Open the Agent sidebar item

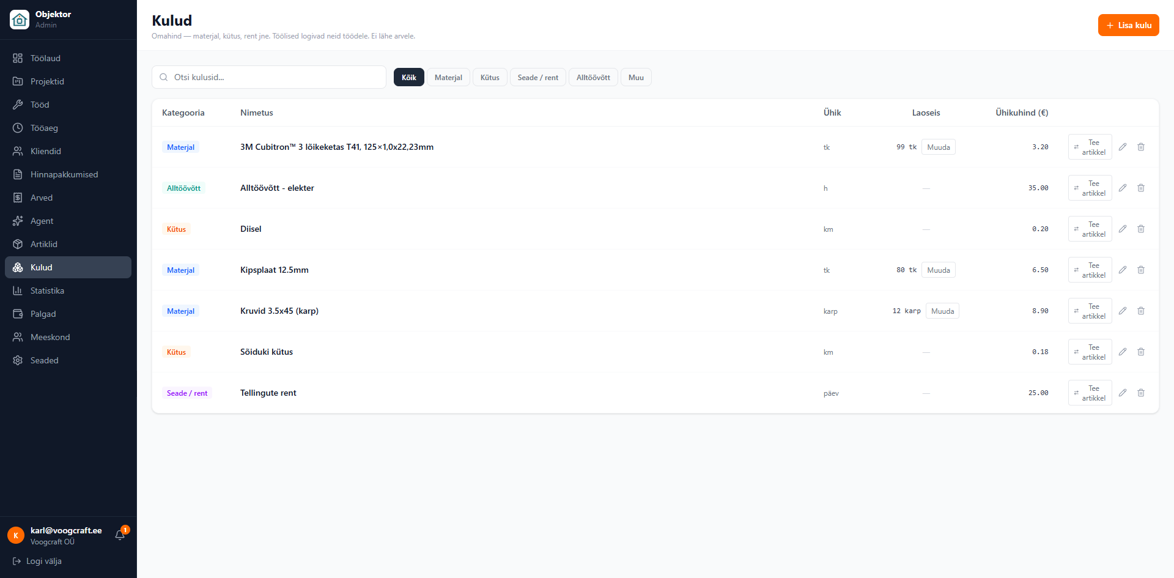coord(68,221)
